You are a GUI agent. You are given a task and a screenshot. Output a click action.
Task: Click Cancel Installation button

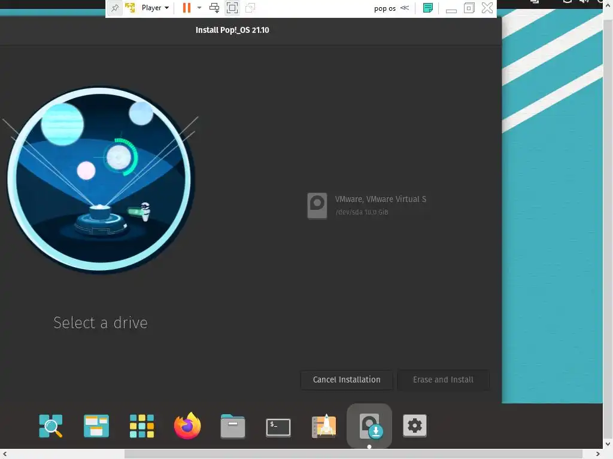point(347,380)
